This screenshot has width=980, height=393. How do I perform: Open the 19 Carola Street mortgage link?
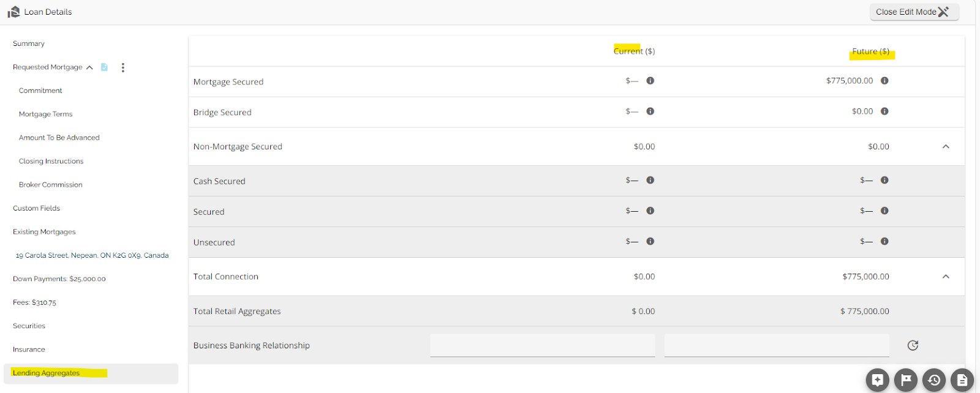tap(92, 255)
